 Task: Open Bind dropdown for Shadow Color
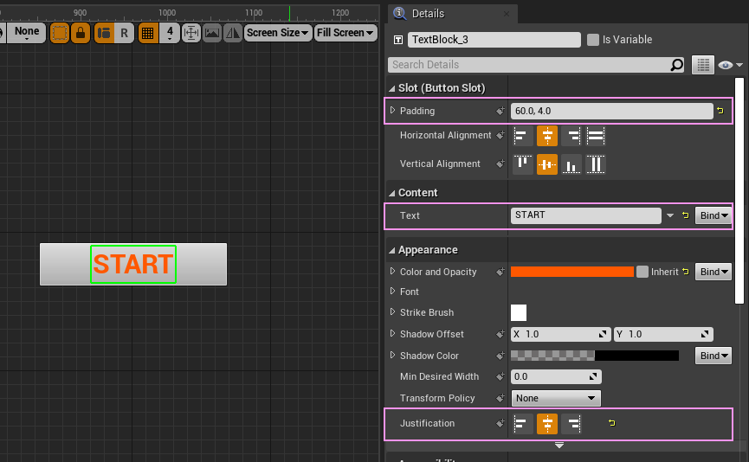click(x=713, y=356)
